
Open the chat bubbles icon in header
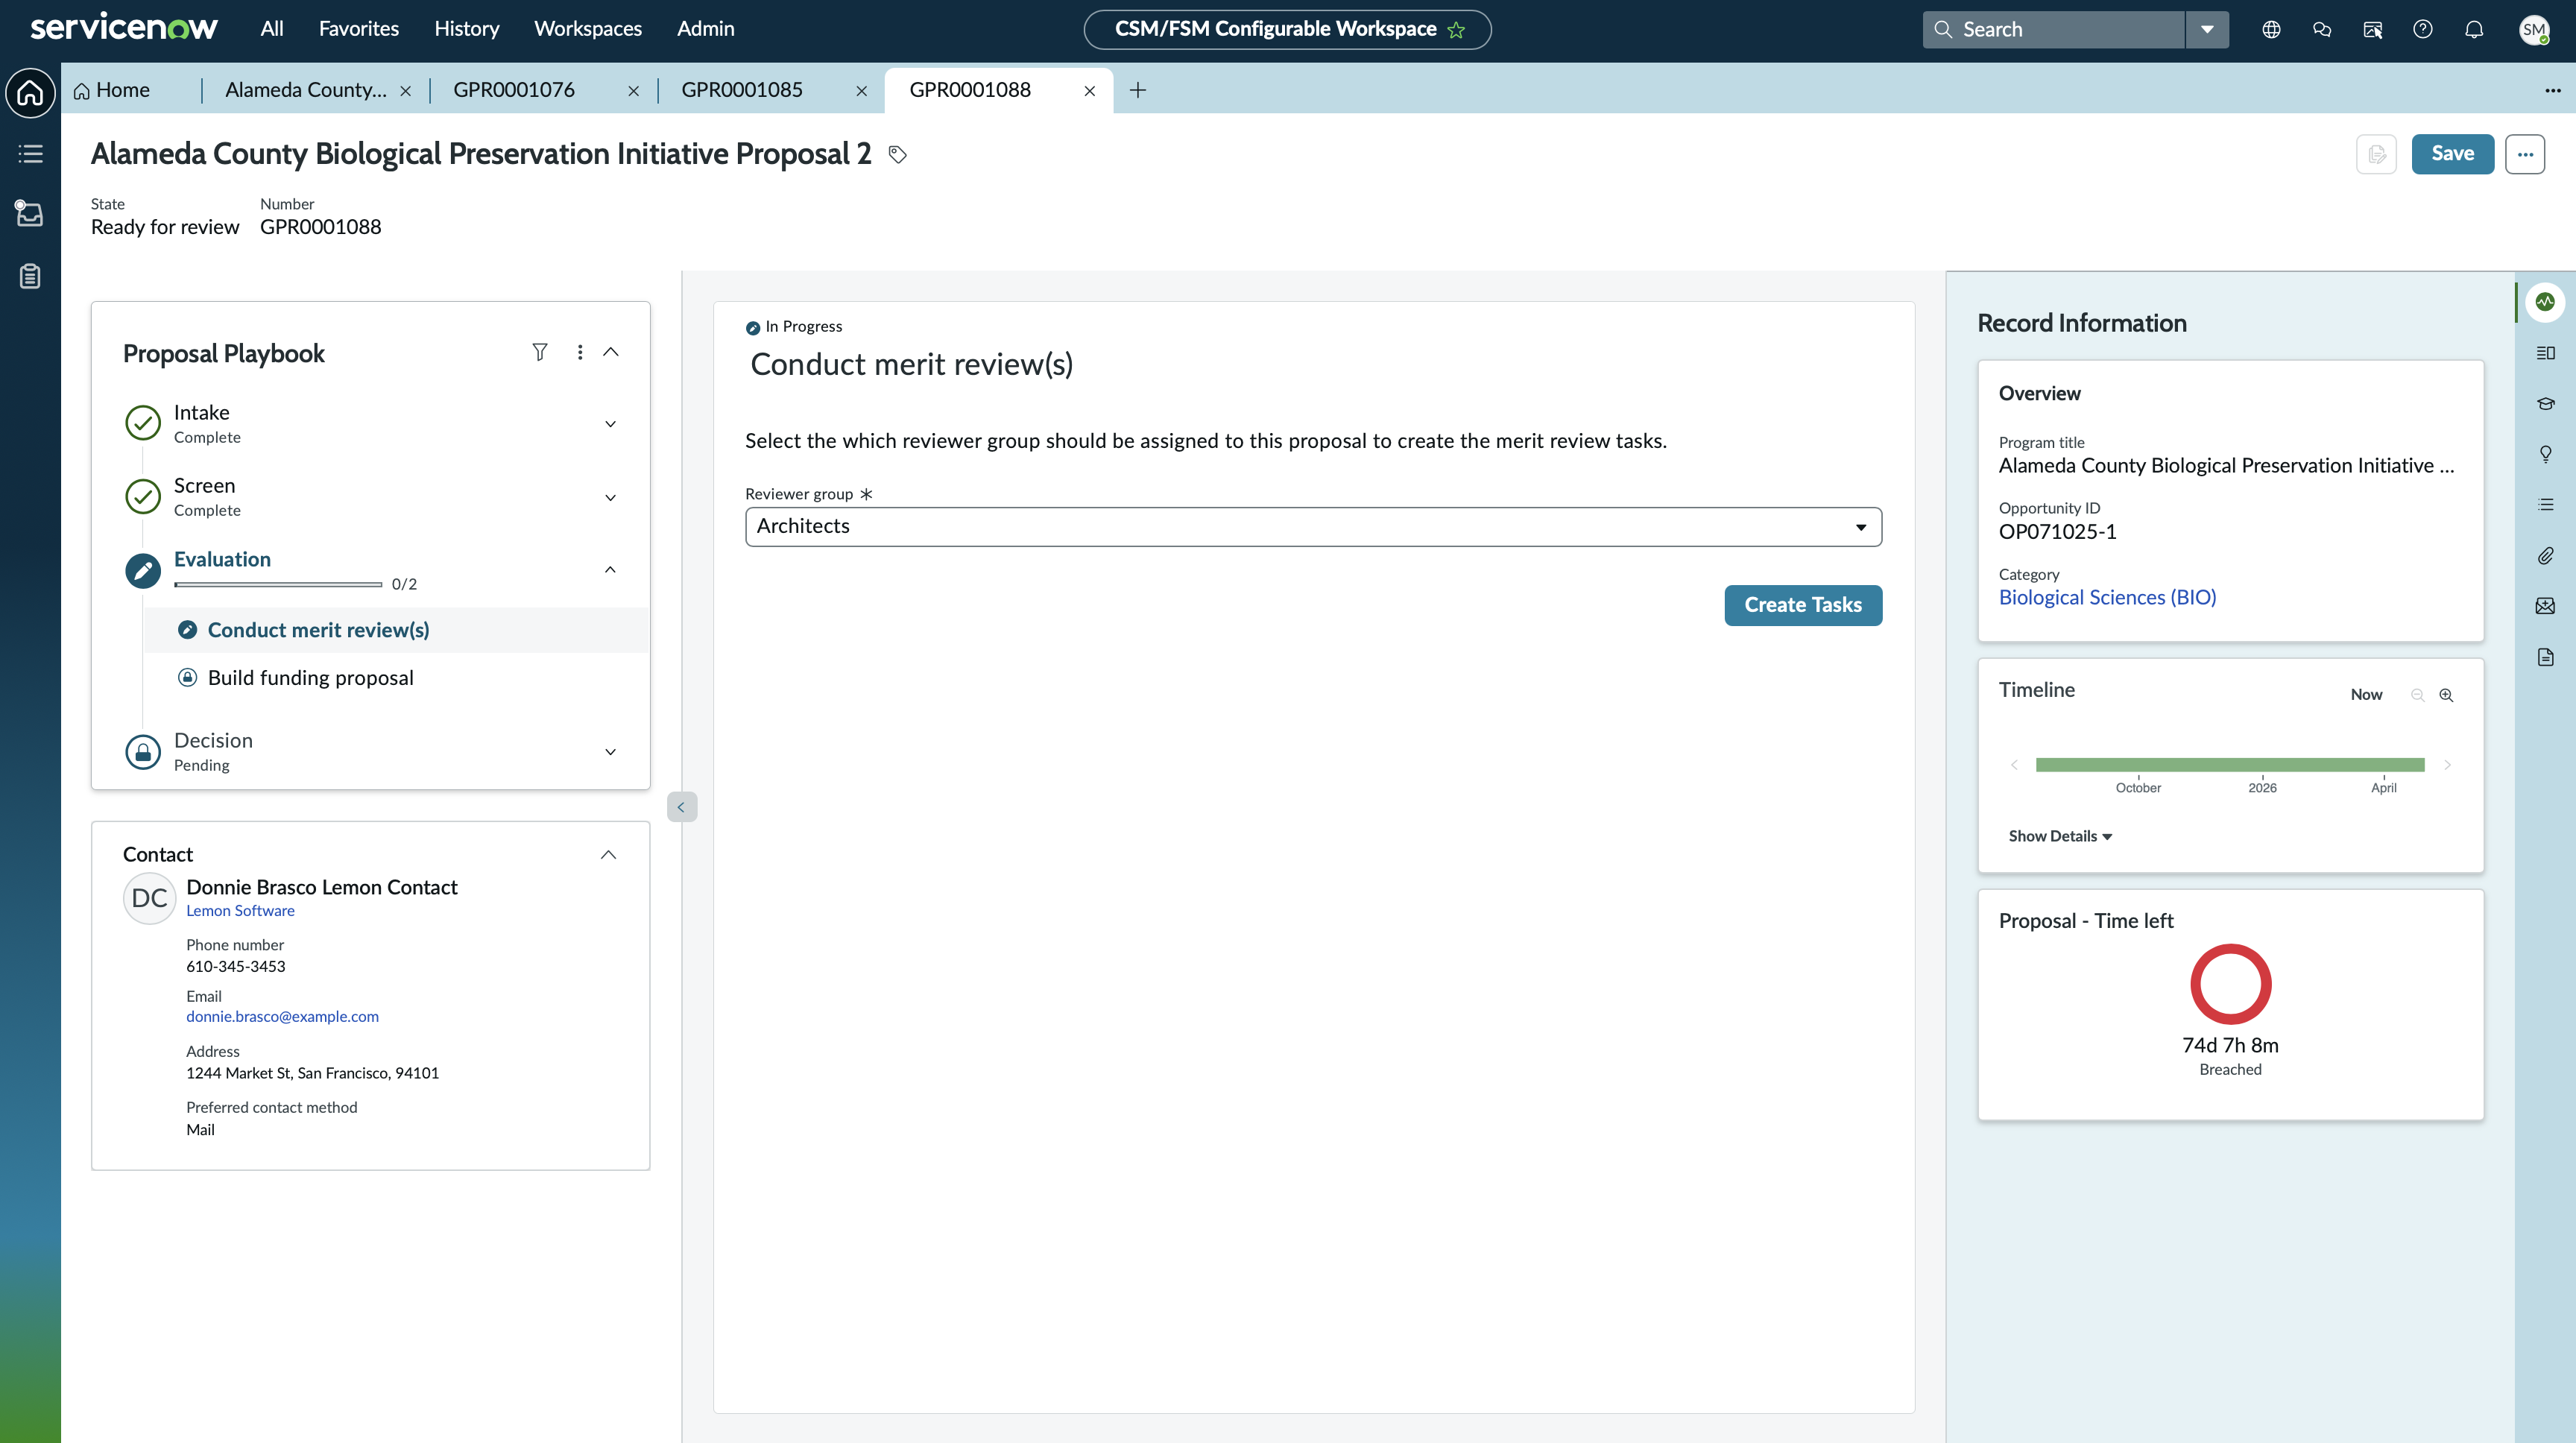2322,29
